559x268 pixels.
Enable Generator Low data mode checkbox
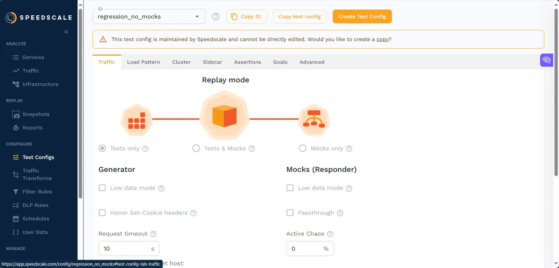(102, 188)
